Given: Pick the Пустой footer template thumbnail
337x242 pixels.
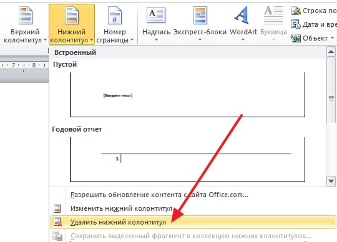Looking at the screenshot, I should [x=187, y=95].
